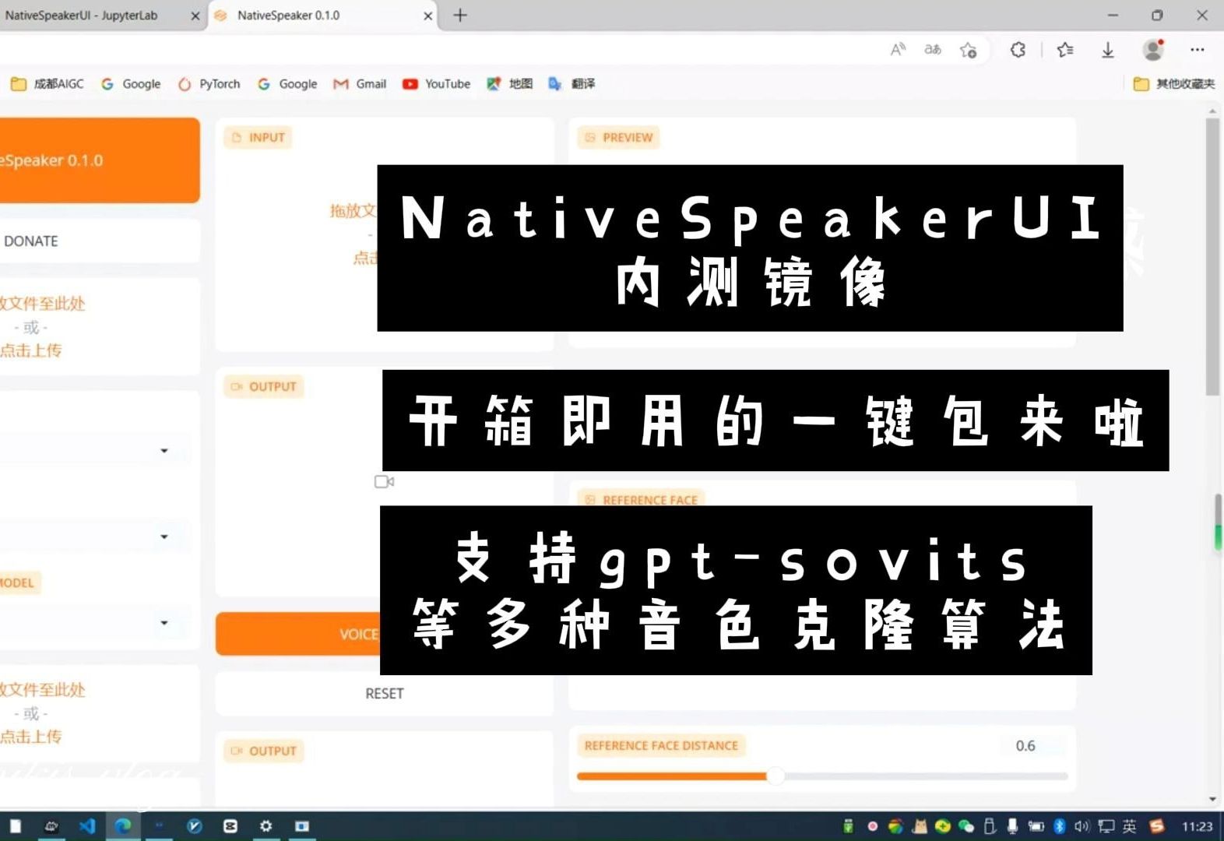Open the first Google bookmark
This screenshot has width=1224, height=841.
click(131, 83)
